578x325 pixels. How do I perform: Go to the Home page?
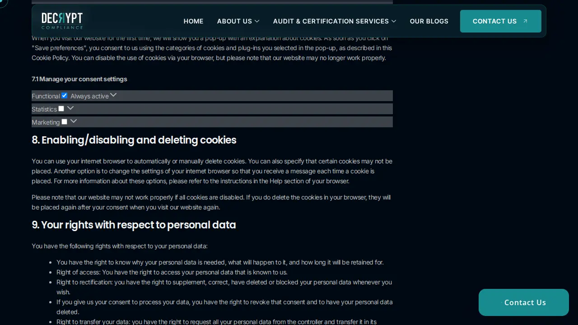(x=193, y=21)
